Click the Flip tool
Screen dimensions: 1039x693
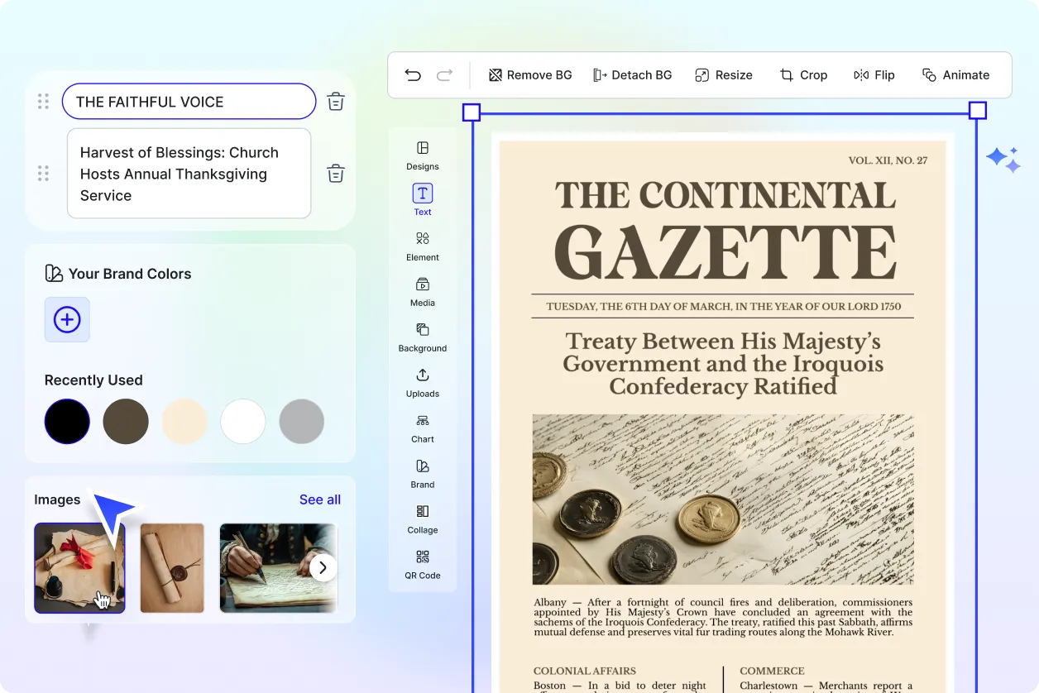[x=874, y=75]
